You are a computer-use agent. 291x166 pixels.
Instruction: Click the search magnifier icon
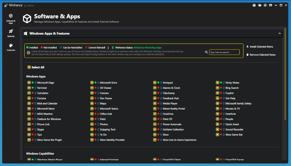[x=206, y=52]
